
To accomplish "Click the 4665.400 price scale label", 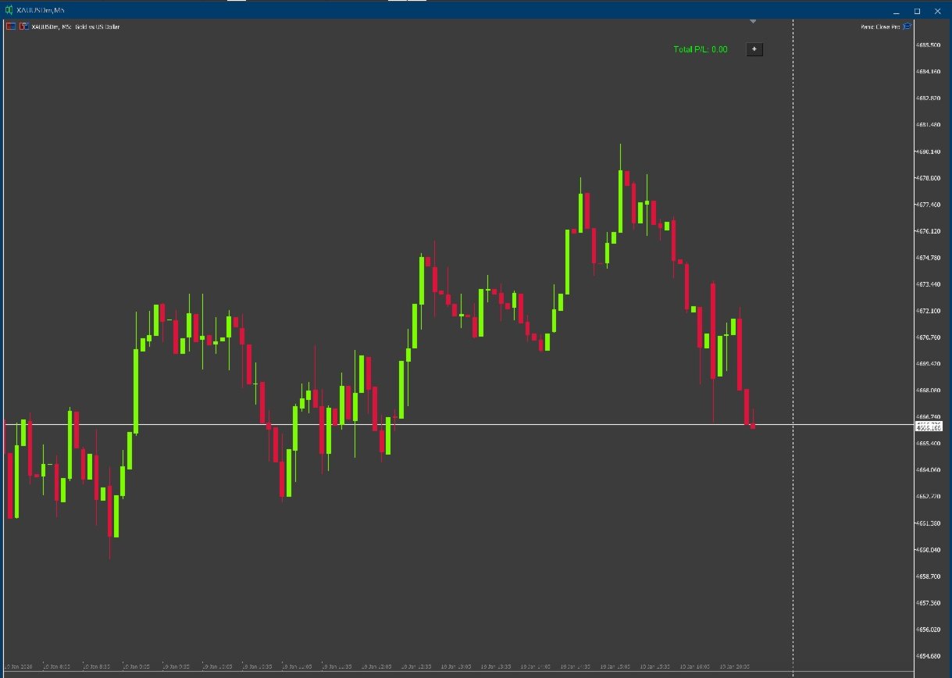I will (929, 444).
